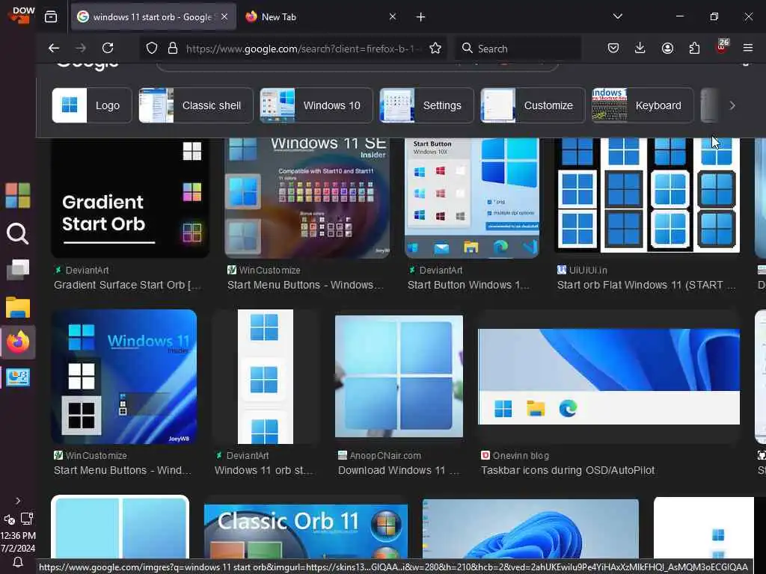Open Taskbar icons during OSD/AutoPilot link
This screenshot has width=766, height=574.
tap(568, 471)
